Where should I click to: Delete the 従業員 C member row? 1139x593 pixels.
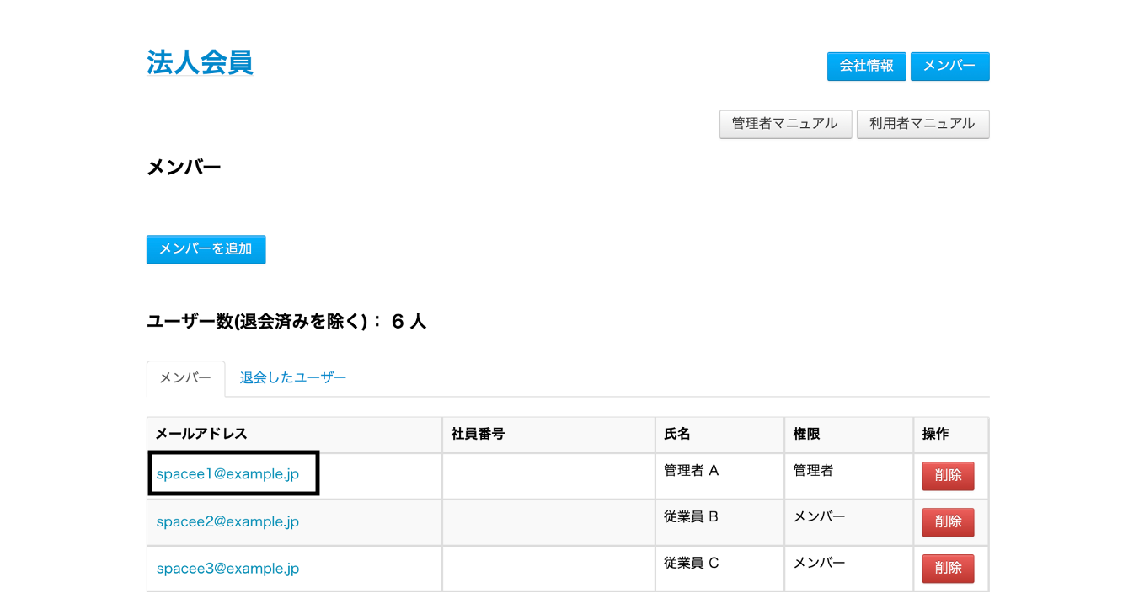(948, 569)
